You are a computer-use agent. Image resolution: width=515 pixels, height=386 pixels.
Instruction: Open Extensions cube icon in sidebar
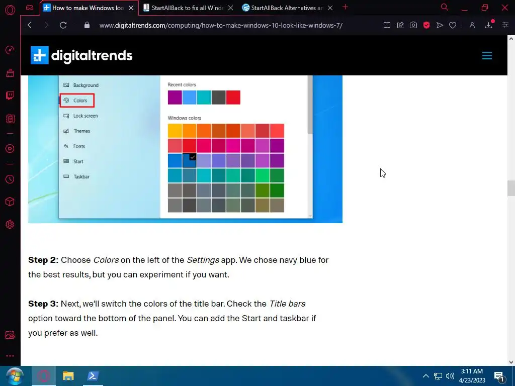pyautogui.click(x=10, y=202)
